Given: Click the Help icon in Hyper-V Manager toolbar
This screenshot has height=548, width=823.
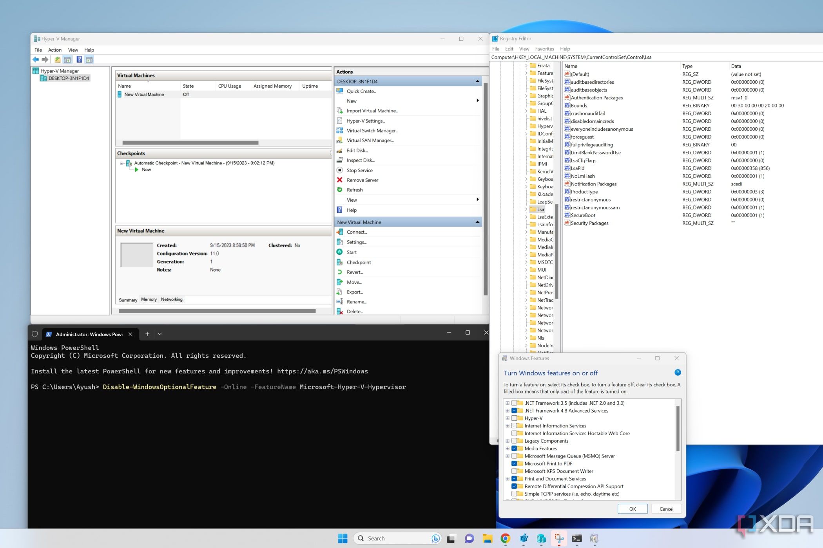Looking at the screenshot, I should [x=79, y=59].
